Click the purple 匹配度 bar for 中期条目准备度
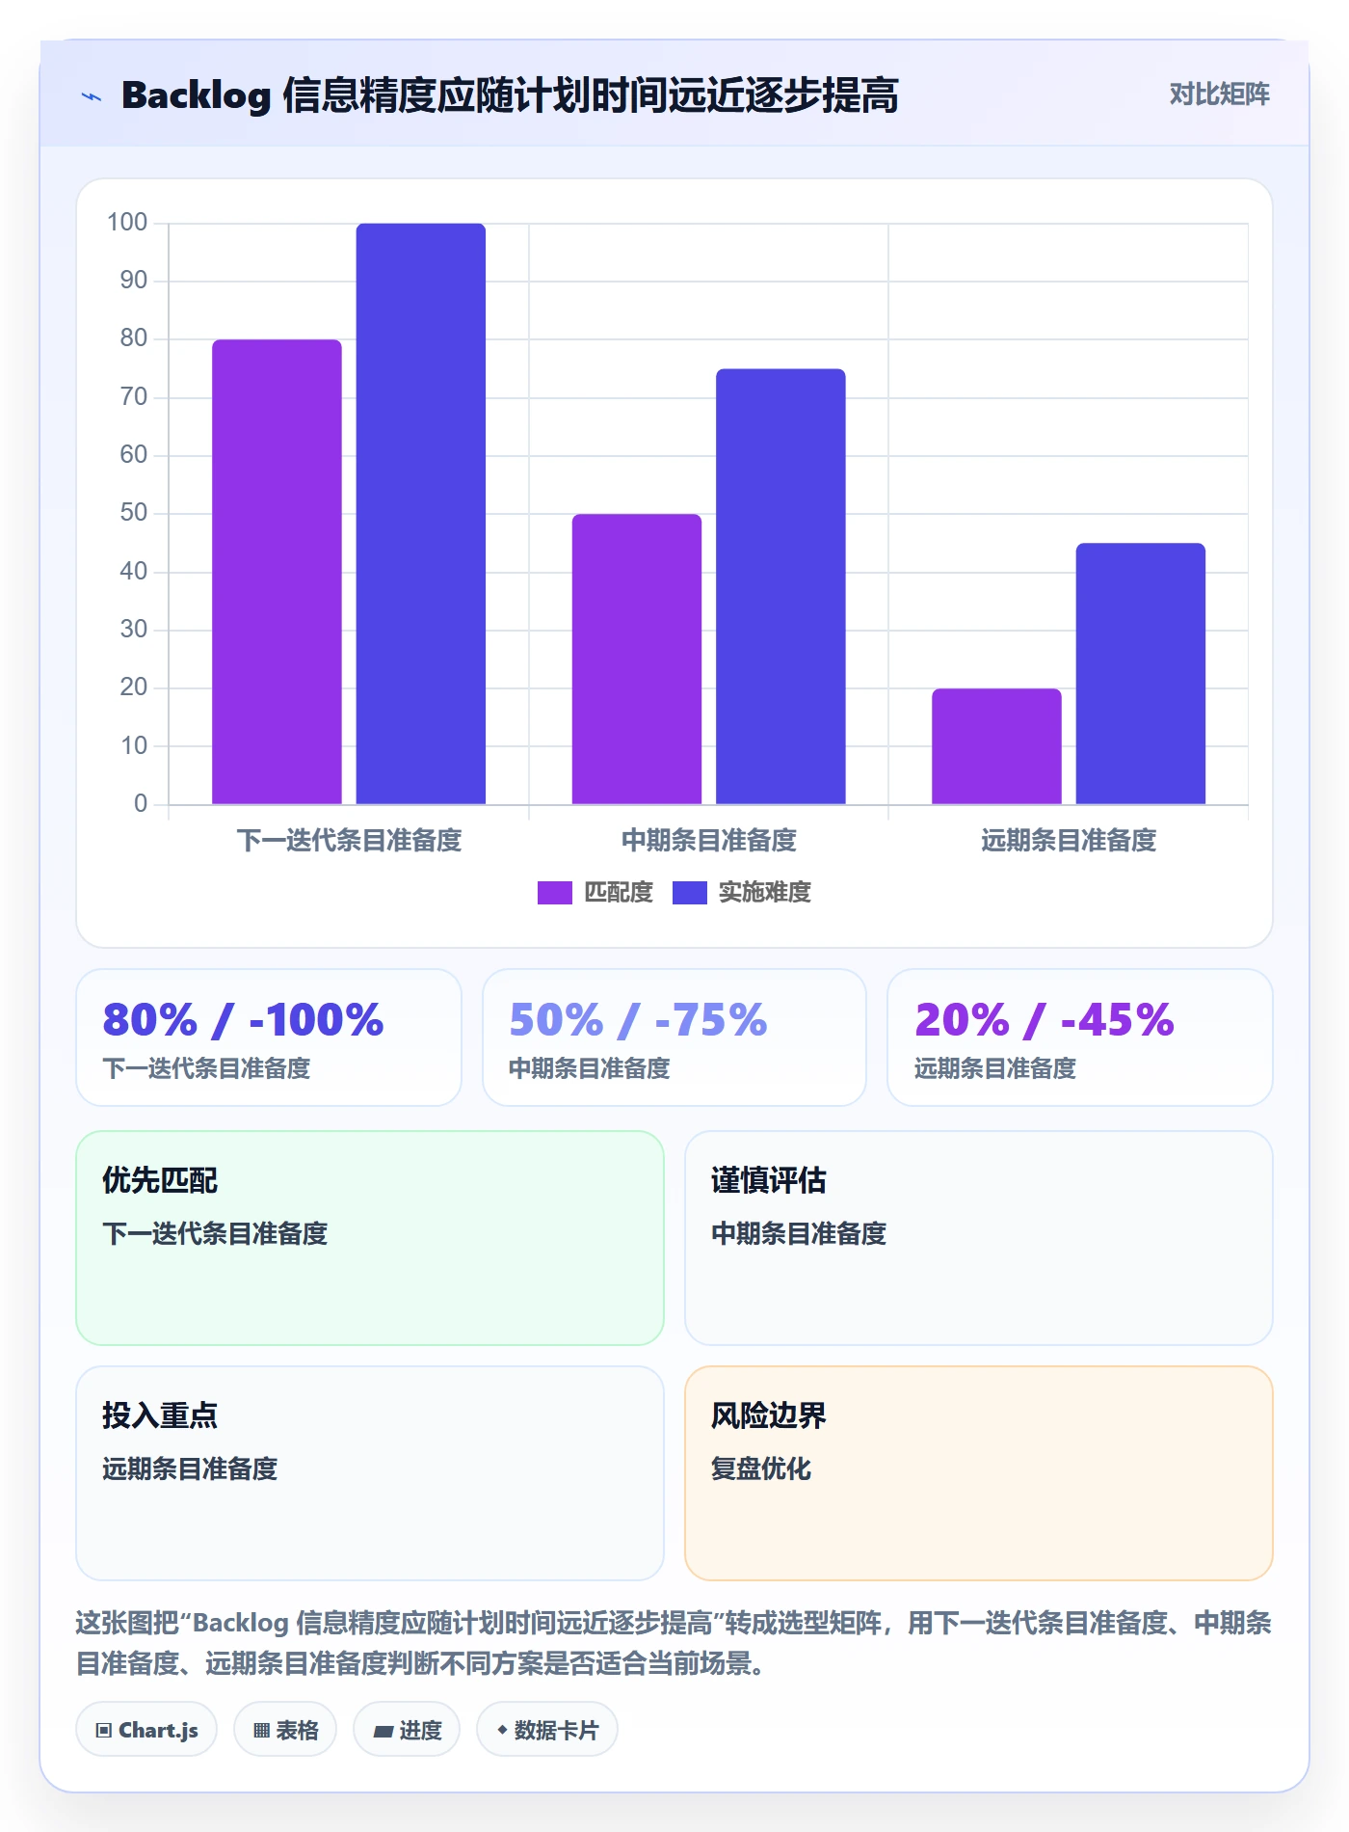The height and width of the screenshot is (1832, 1349). coord(637,660)
